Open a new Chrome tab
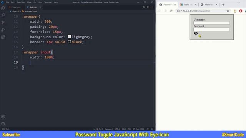The height and width of the screenshot is (138, 246). click(223, 5)
